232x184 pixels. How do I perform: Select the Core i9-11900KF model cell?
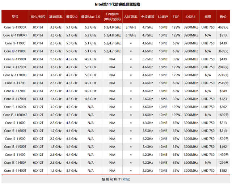15,35
